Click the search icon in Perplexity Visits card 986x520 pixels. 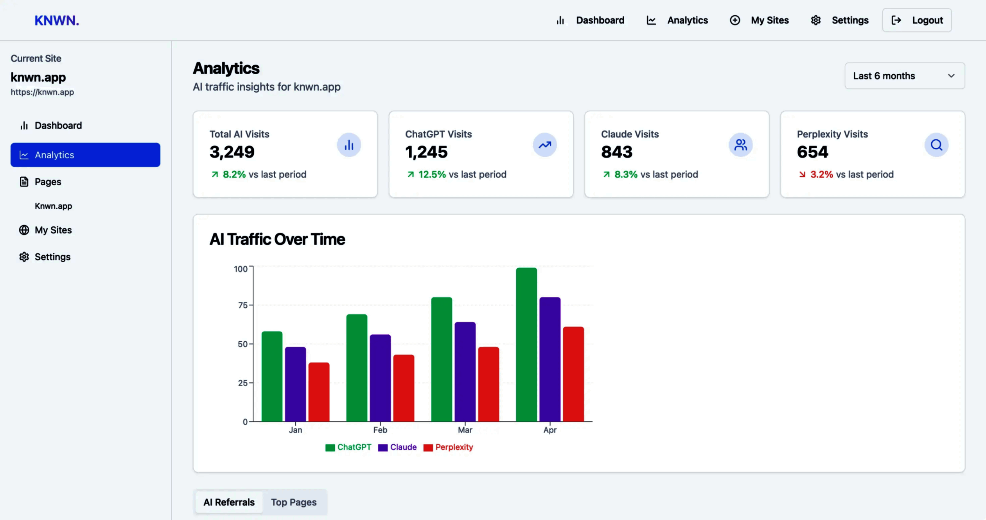(936, 145)
